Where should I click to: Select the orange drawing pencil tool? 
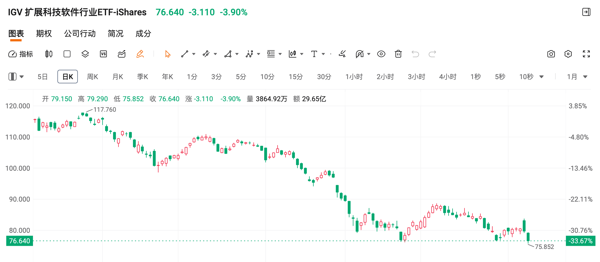pyautogui.click(x=140, y=54)
